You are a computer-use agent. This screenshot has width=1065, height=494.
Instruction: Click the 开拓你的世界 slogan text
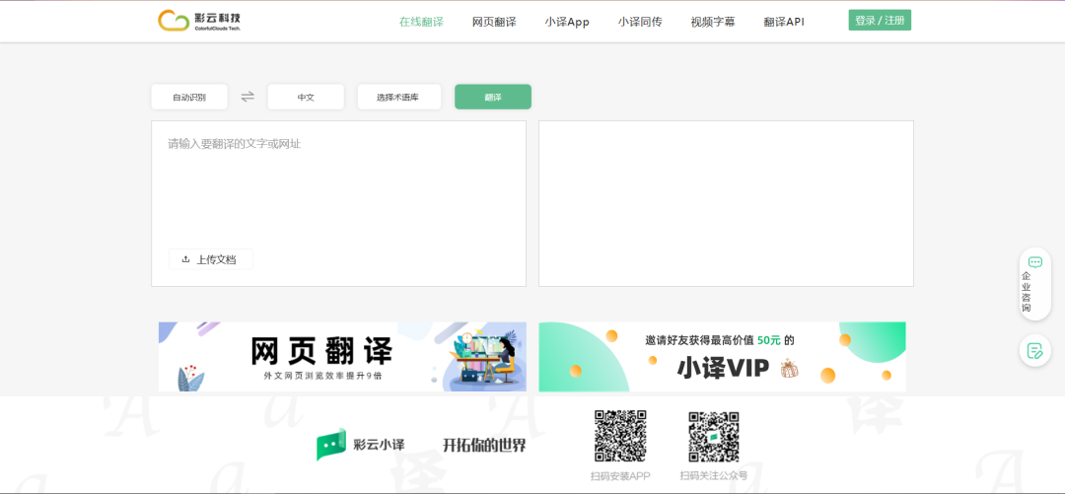pos(484,446)
